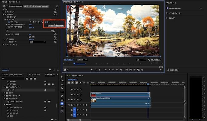Select the Pen tool in timeline toolbar
This screenshot has width=207, height=121.
click(62, 96)
